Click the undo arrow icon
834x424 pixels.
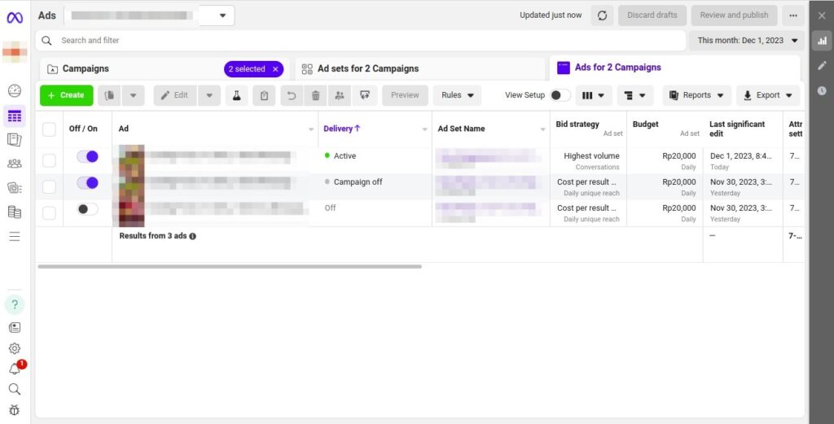(291, 95)
